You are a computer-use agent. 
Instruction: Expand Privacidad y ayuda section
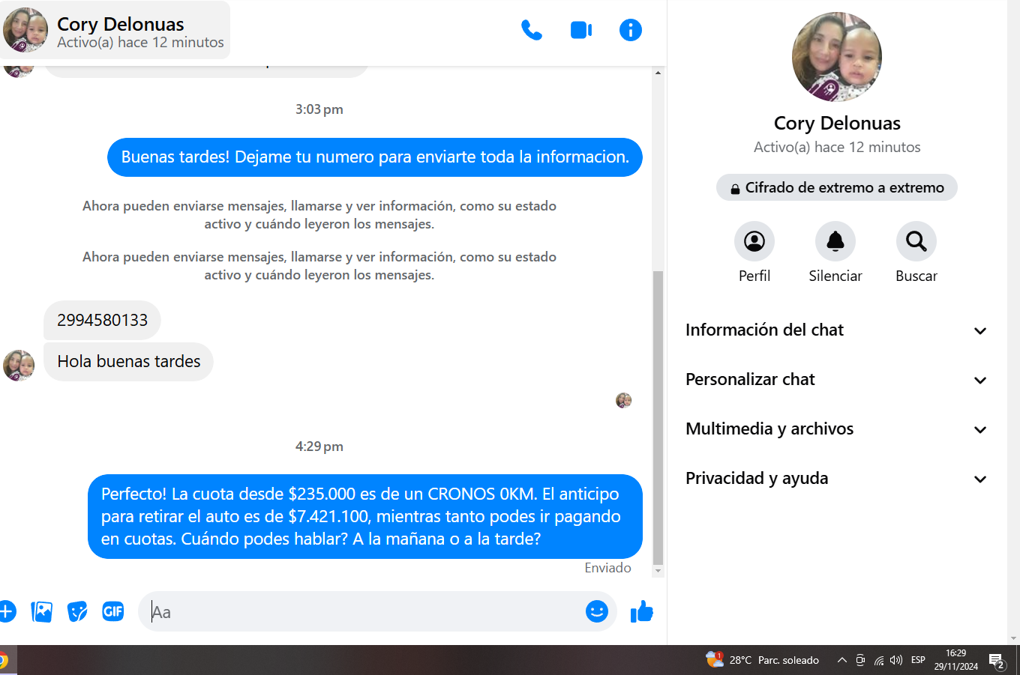(x=836, y=479)
